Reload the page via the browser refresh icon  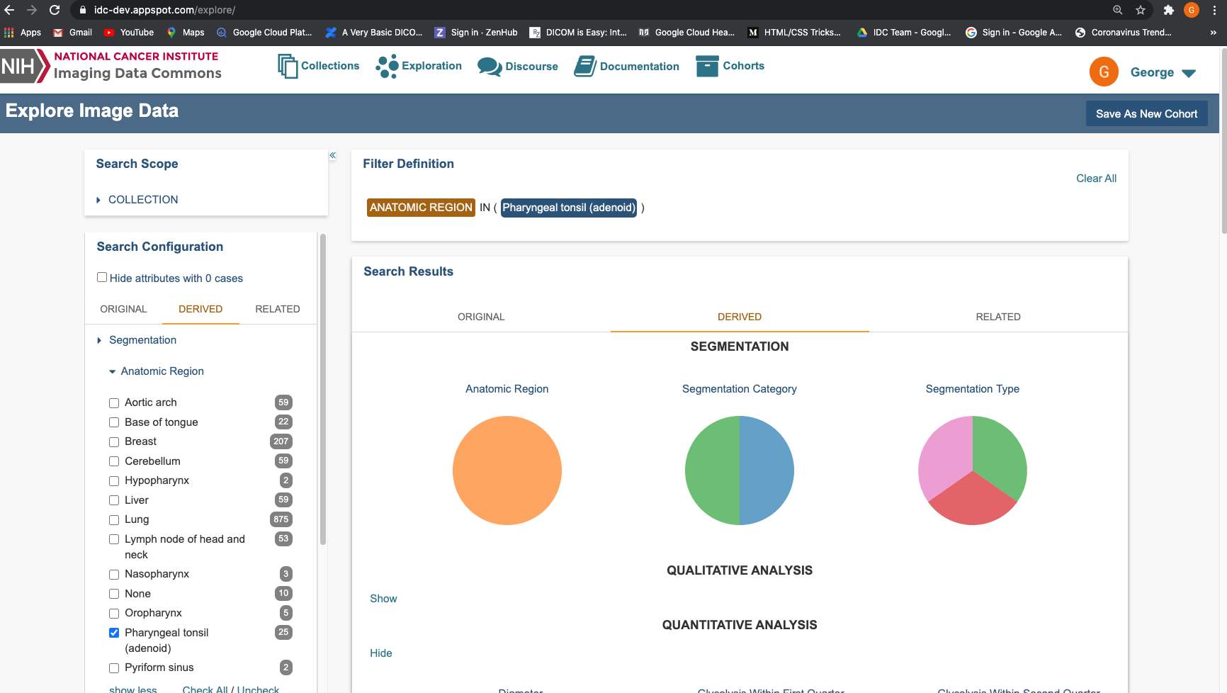tap(55, 10)
